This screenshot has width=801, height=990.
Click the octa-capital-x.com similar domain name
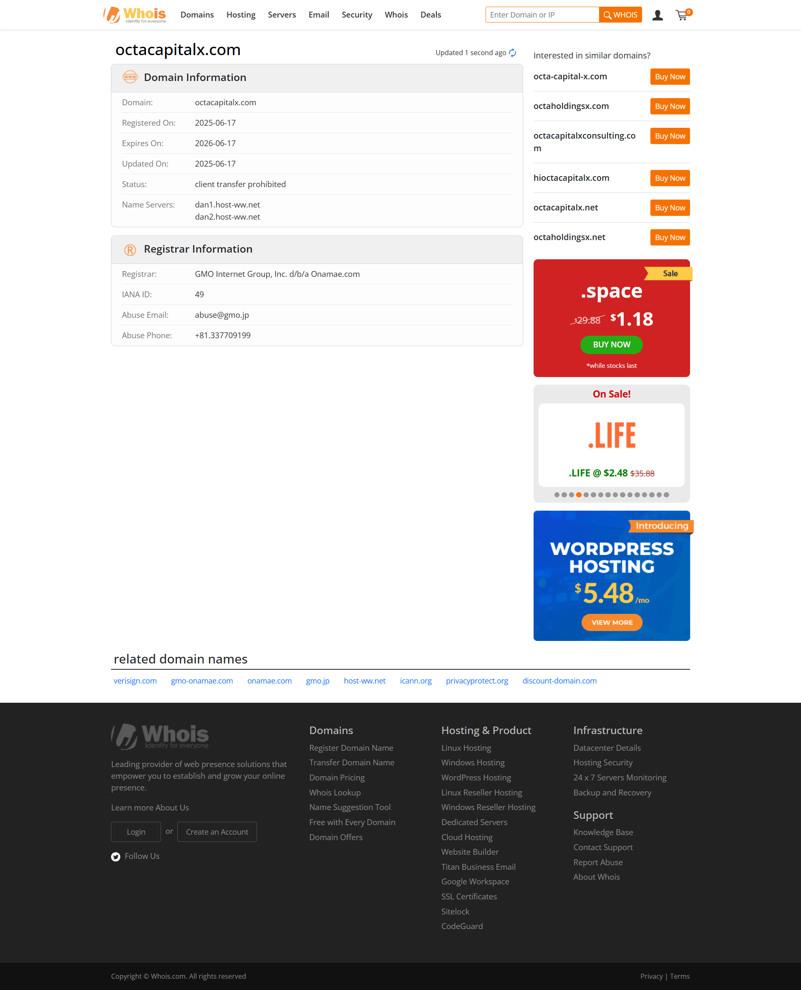(x=570, y=77)
